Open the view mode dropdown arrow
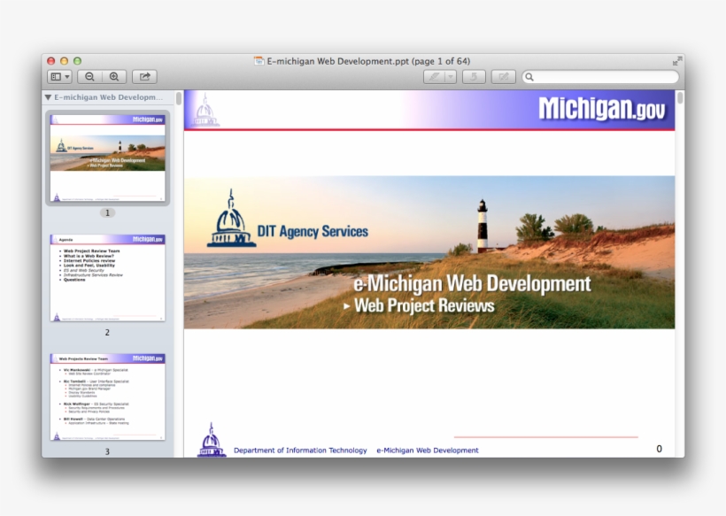Screen dimensions: 726x516 coord(67,76)
